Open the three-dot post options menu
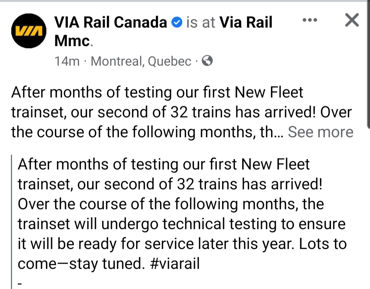370x289 pixels. tap(310, 20)
